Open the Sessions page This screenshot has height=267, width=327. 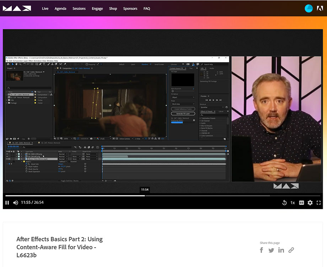(79, 9)
